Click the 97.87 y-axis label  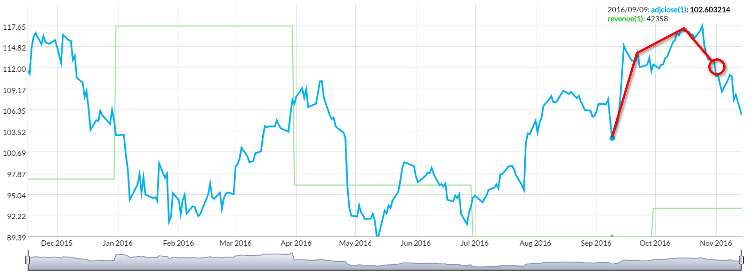(x=16, y=174)
